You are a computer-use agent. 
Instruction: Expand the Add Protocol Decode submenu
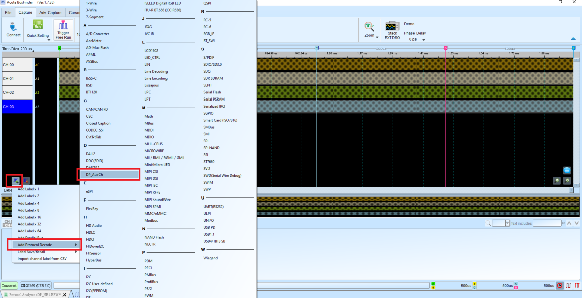(x=46, y=245)
